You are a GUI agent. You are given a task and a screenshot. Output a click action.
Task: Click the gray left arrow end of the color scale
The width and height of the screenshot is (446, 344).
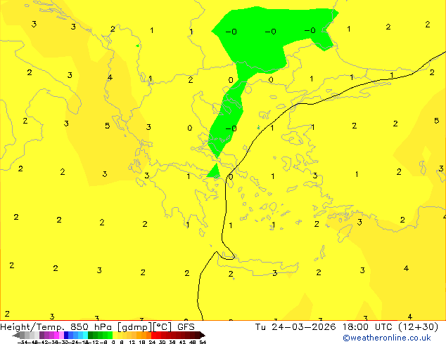[16, 335]
